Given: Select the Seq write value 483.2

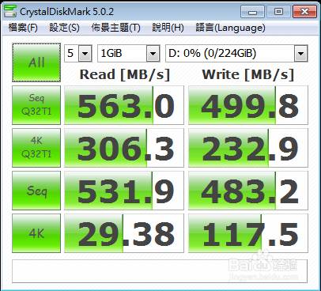Looking at the screenshot, I should click(248, 191).
